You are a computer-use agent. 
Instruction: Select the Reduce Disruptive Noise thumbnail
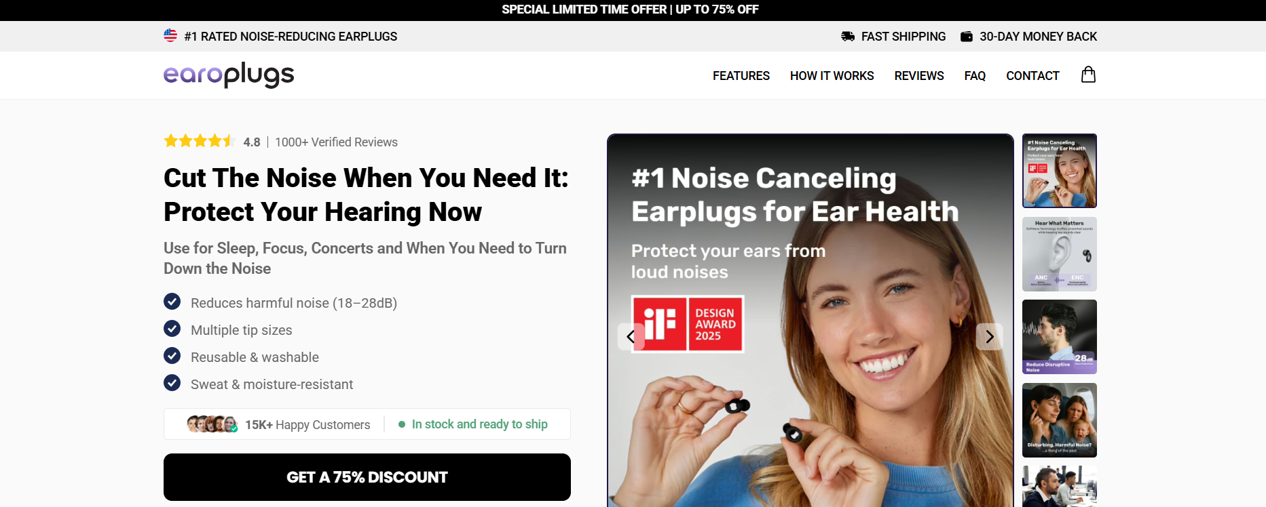[1060, 337]
